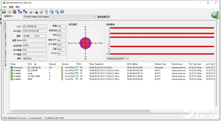The image size is (221, 121).
Task: Click the green status icon beside NIMA
Action: (12, 79)
